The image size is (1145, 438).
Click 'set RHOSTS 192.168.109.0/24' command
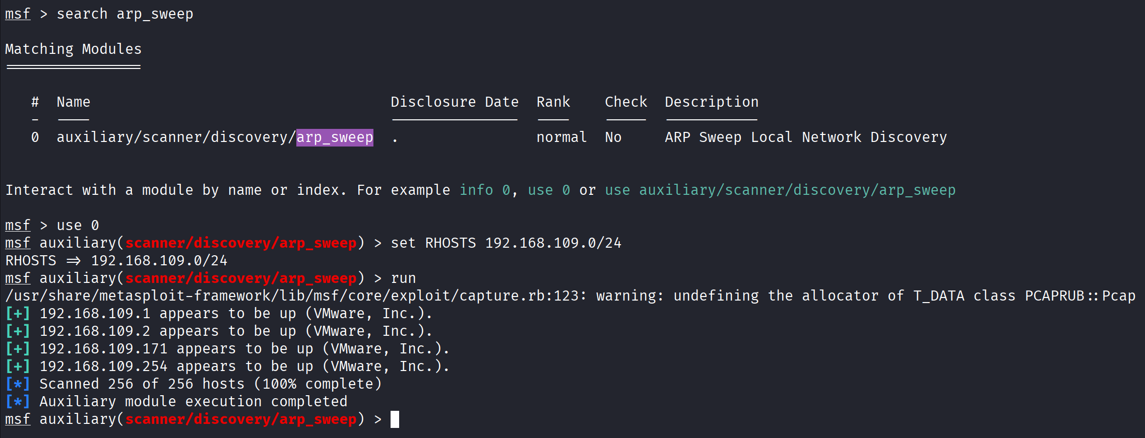pyautogui.click(x=506, y=243)
